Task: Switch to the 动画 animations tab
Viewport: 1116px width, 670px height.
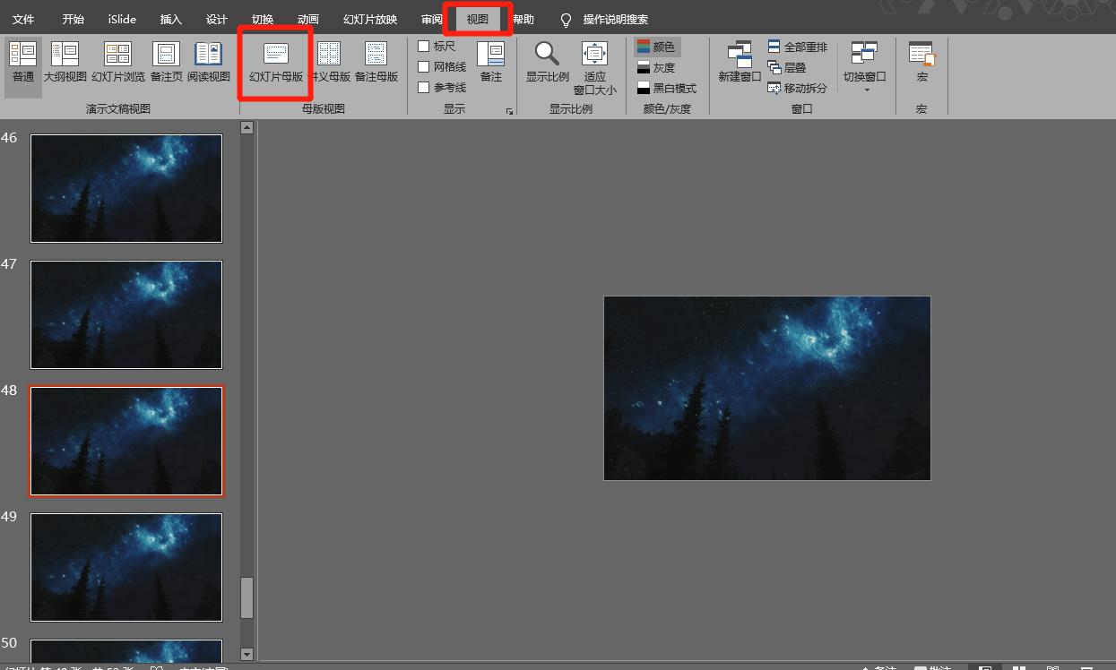Action: [308, 20]
